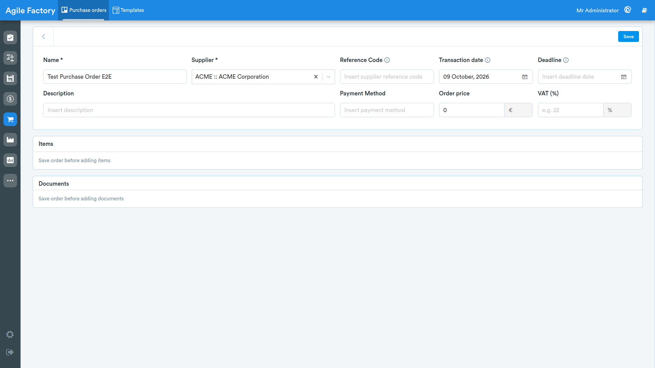655x368 pixels.
Task: Click Transaction date info icon
Action: (x=488, y=60)
